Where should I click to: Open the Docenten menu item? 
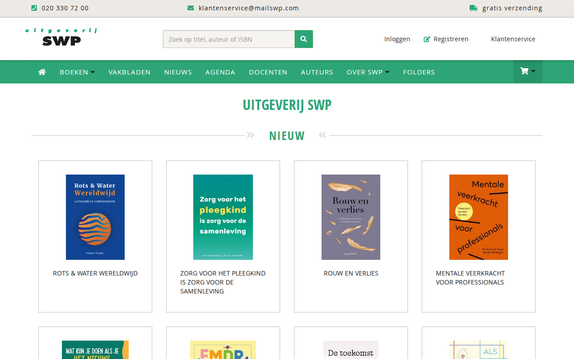[x=268, y=72]
